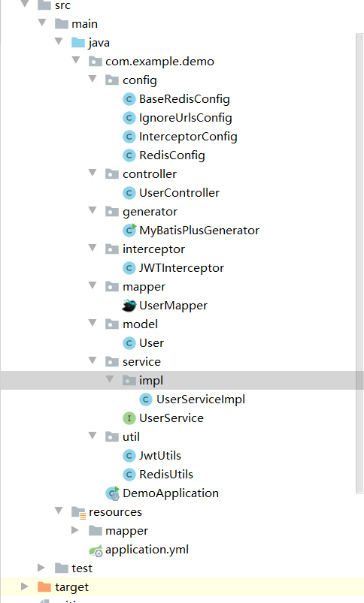Screen dimensions: 364x603
Task: Select UserMapper entry
Action: pos(173,306)
